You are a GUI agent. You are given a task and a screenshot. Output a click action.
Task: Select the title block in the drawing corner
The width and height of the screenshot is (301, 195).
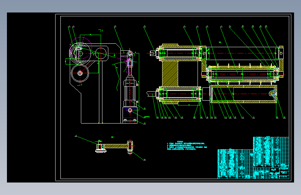click(271, 173)
